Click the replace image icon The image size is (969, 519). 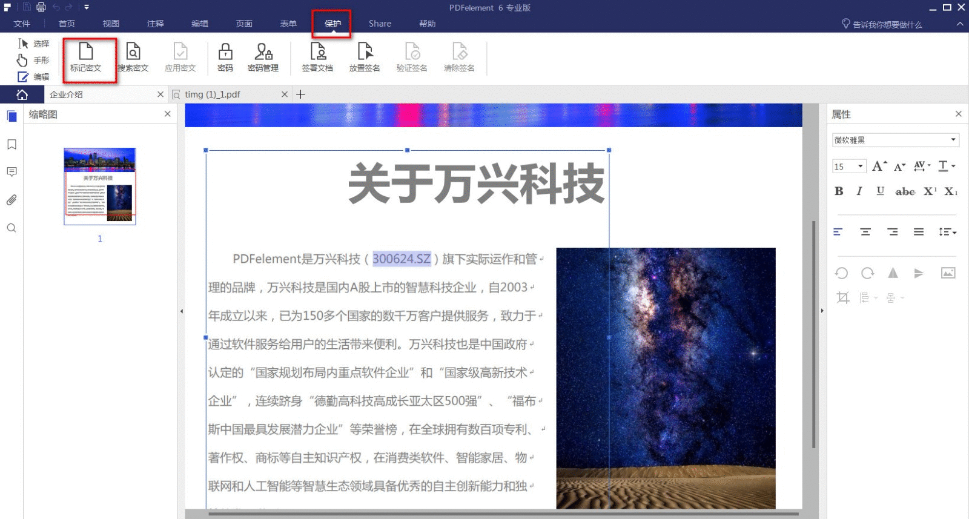coord(948,273)
